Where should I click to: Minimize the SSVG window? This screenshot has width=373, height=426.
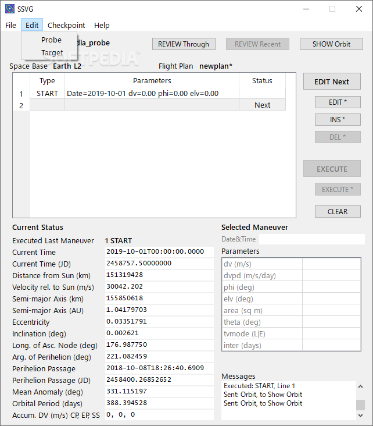(x=306, y=9)
